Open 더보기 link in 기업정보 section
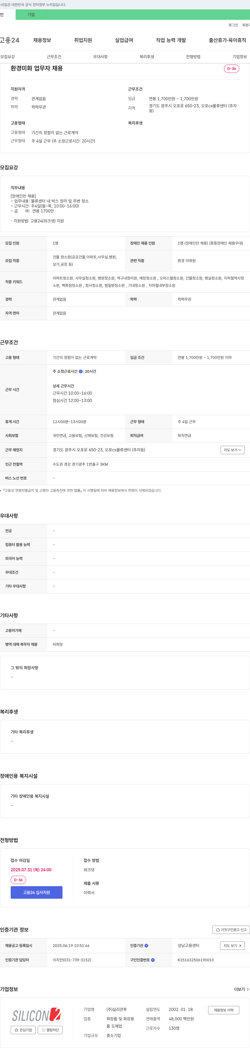Screen dimensions: 250x1048 [241, 990]
